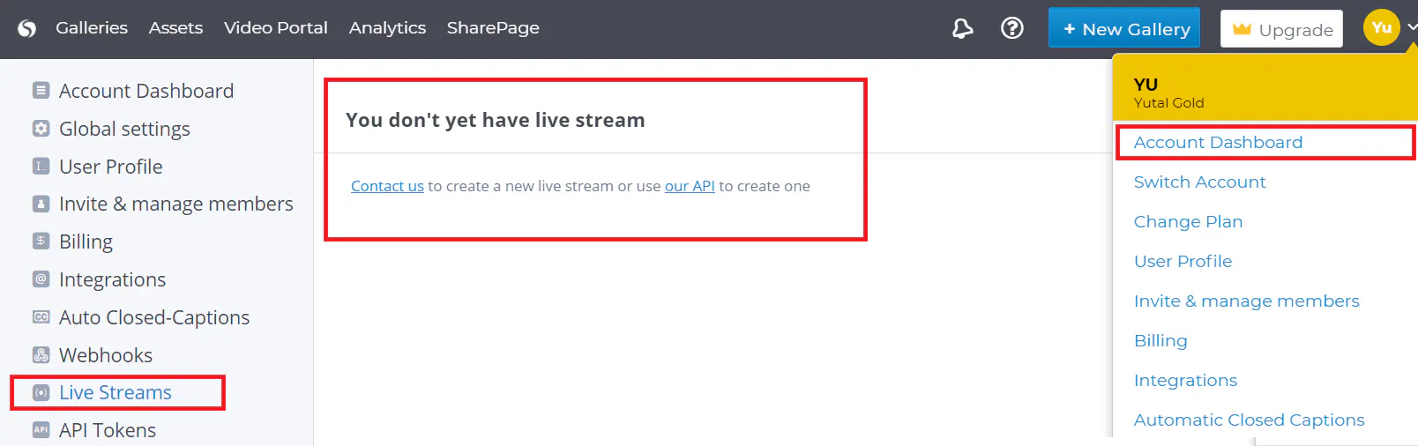Click the Live Streams sidebar icon
This screenshot has height=446, width=1418.
pos(41,392)
